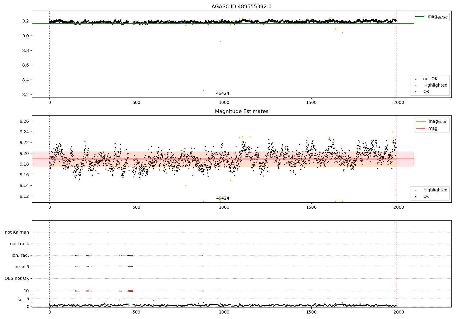Click the '8.2' y-axis tick label
This screenshot has height=319, width=456.
coord(26,95)
